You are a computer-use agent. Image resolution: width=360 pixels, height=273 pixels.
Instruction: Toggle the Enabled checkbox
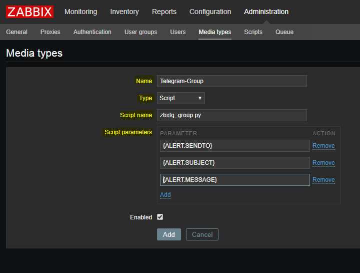160,217
